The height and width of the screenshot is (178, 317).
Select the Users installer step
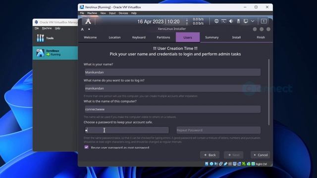188,38
